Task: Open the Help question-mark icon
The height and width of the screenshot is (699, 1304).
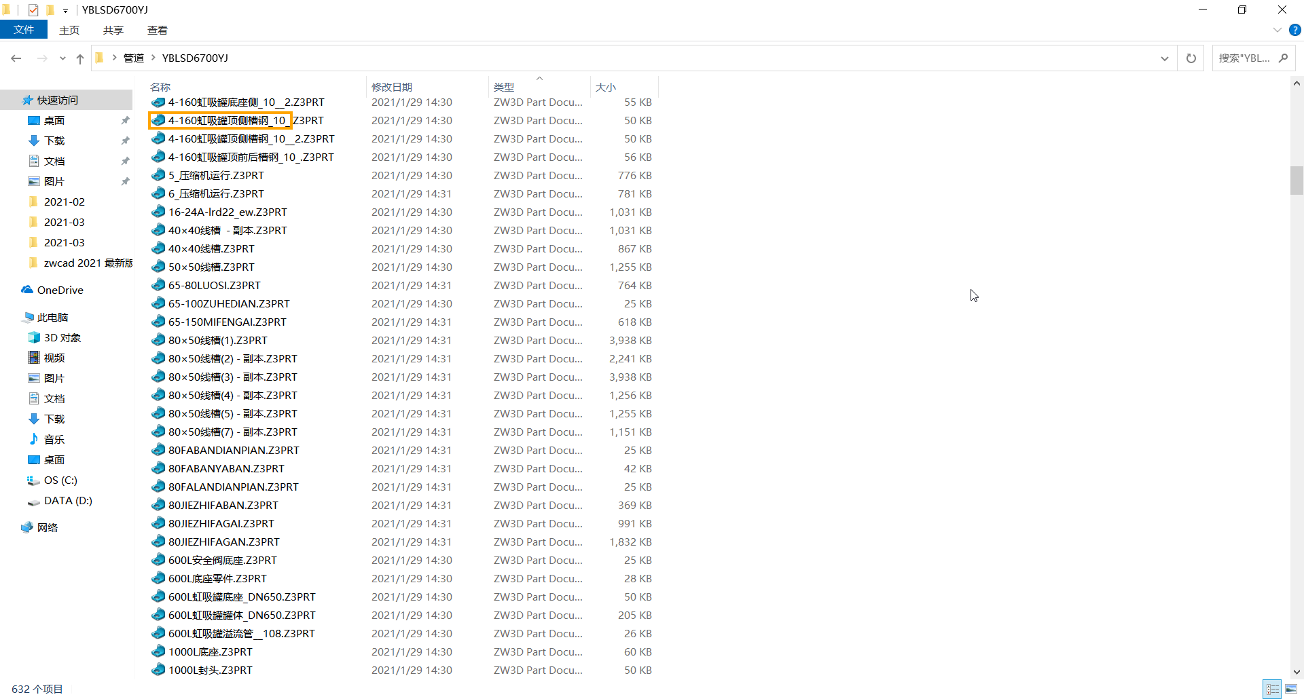Action: coord(1294,30)
